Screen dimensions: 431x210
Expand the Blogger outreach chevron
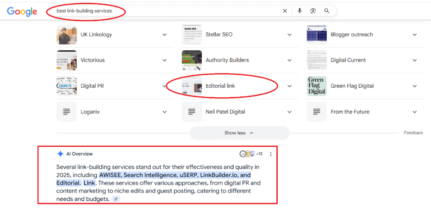click(414, 35)
